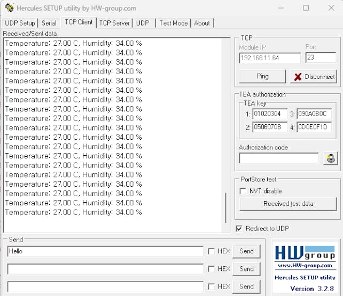Click the Hercules app icon in title bar
The width and height of the screenshot is (343, 296).
tap(9, 8)
